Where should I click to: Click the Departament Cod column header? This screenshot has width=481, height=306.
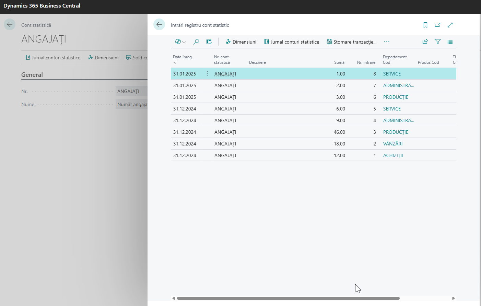point(395,60)
